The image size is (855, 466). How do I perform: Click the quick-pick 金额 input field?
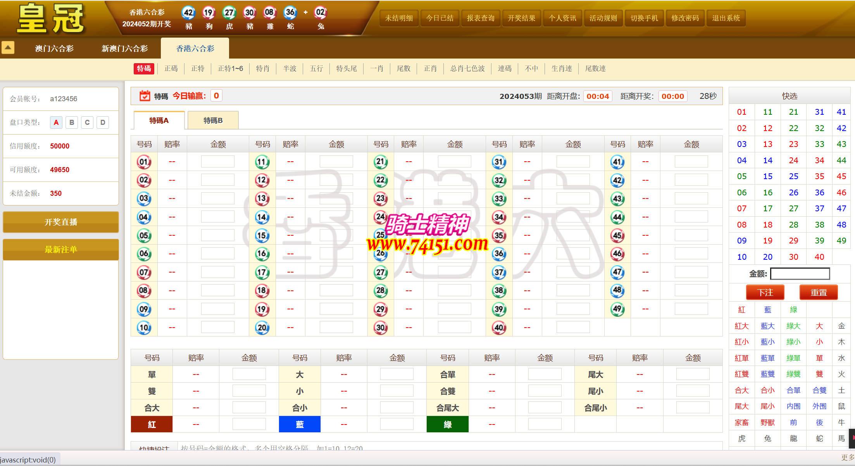pyautogui.click(x=800, y=274)
